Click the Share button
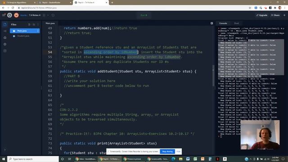The height and width of the screenshot is (162, 288). point(275,15)
